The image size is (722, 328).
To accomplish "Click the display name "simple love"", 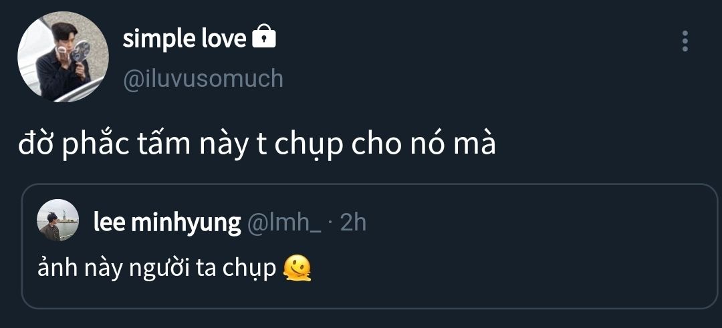I will coord(184,39).
